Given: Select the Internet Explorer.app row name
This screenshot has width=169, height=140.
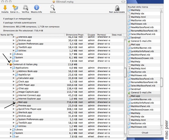Looking at the screenshot, I should tap(30, 99).
